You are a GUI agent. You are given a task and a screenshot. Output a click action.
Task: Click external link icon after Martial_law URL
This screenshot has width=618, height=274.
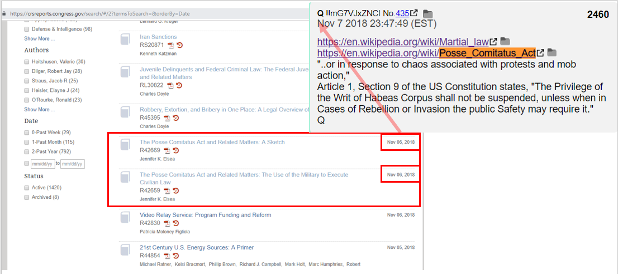(493, 41)
